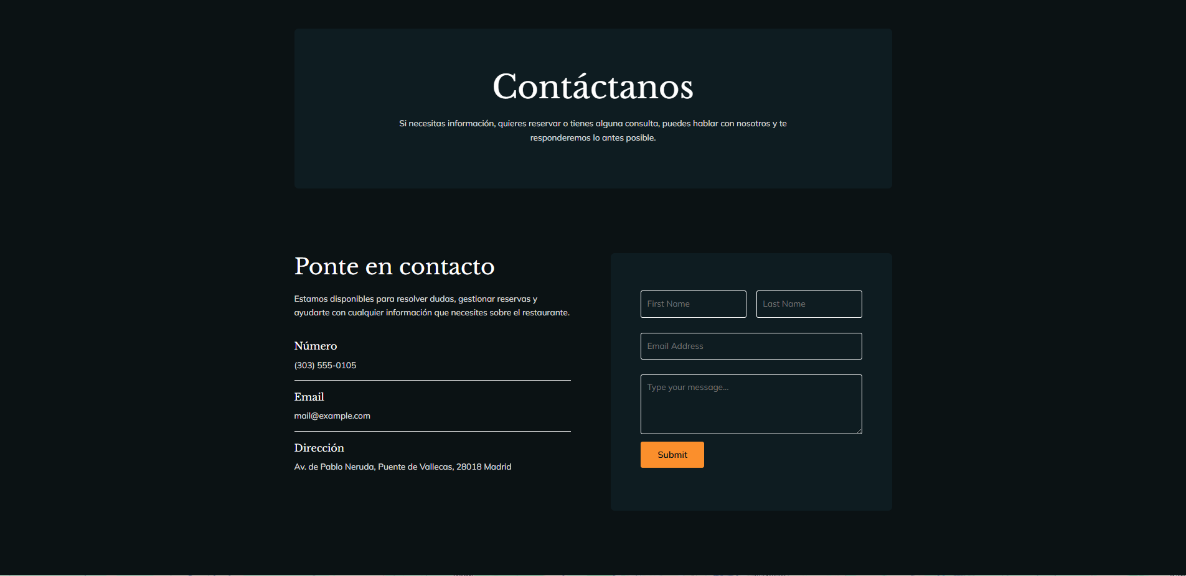This screenshot has height=576, width=1186.
Task: Select the email mail@example.com
Action: click(332, 416)
